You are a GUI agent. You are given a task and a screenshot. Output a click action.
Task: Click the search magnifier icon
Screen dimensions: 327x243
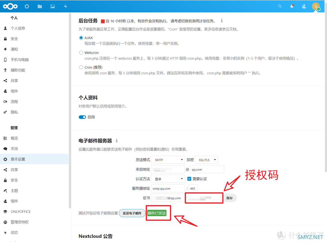280,6
